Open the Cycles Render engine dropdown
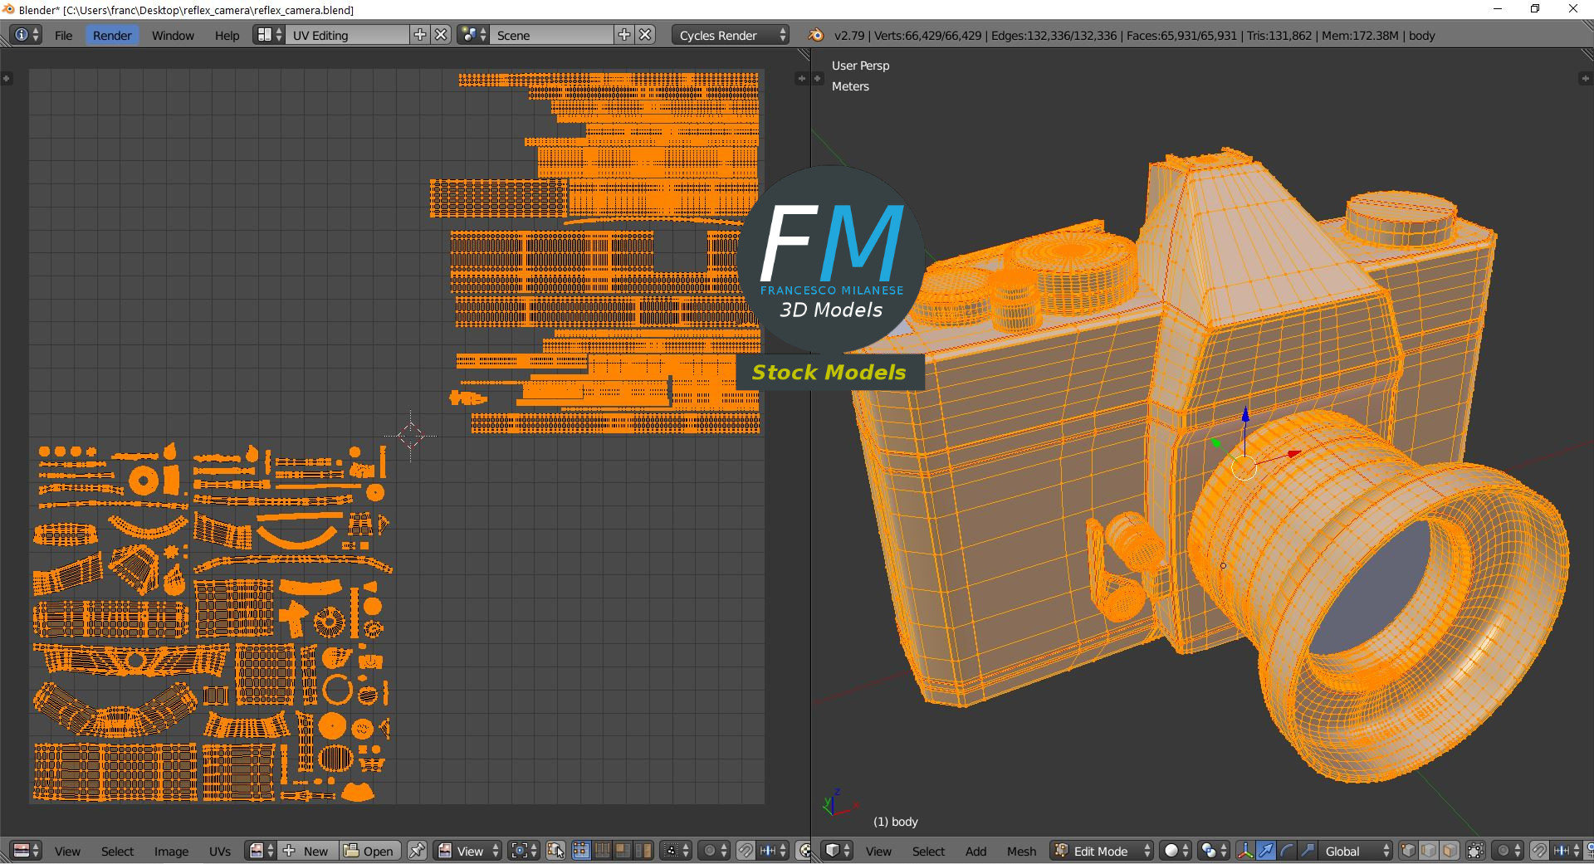The width and height of the screenshot is (1594, 864). pos(730,35)
